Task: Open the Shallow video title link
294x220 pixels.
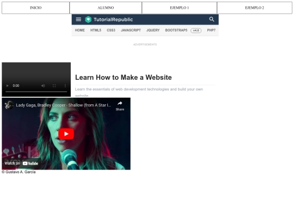Action: tap(63, 105)
